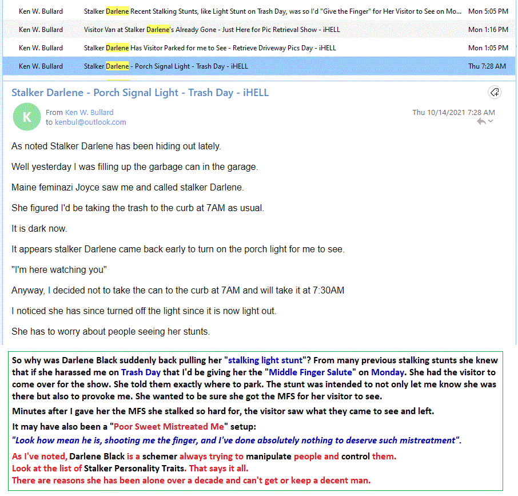Open the Mon 5:05 PM Recent Stalking Stunts email

259,11
